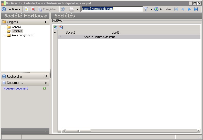203x140 pixels.
Task: Click the vertical splitter handle dots
Action: click(50, 73)
